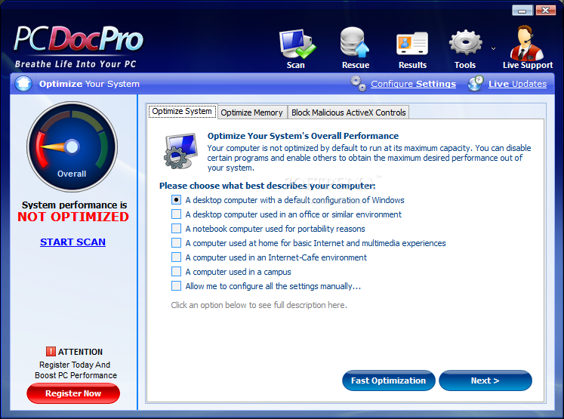Go to the Home icon button
564x419 pixels.
tap(23, 84)
